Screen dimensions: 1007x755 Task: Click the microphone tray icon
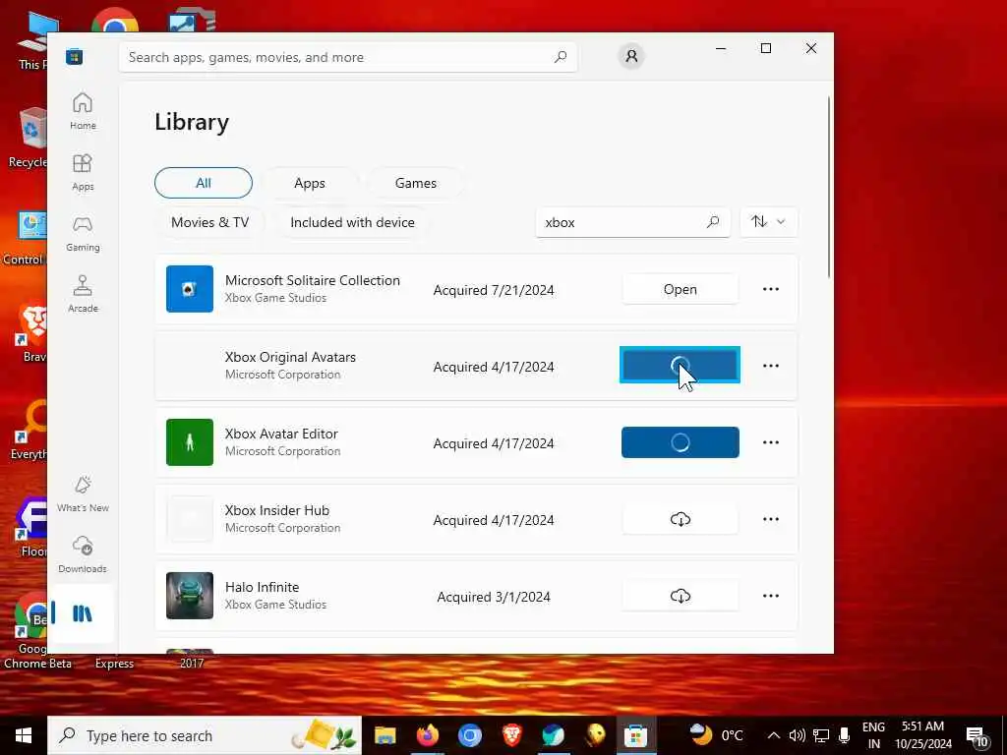(x=844, y=735)
